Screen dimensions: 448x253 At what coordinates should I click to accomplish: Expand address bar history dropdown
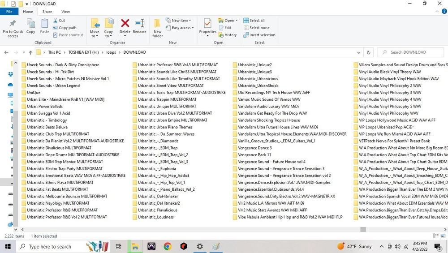click(358, 52)
